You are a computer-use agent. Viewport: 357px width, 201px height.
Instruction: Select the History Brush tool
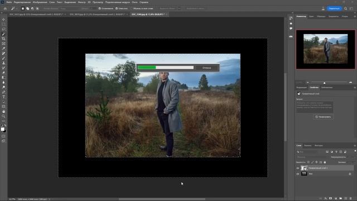click(3, 68)
